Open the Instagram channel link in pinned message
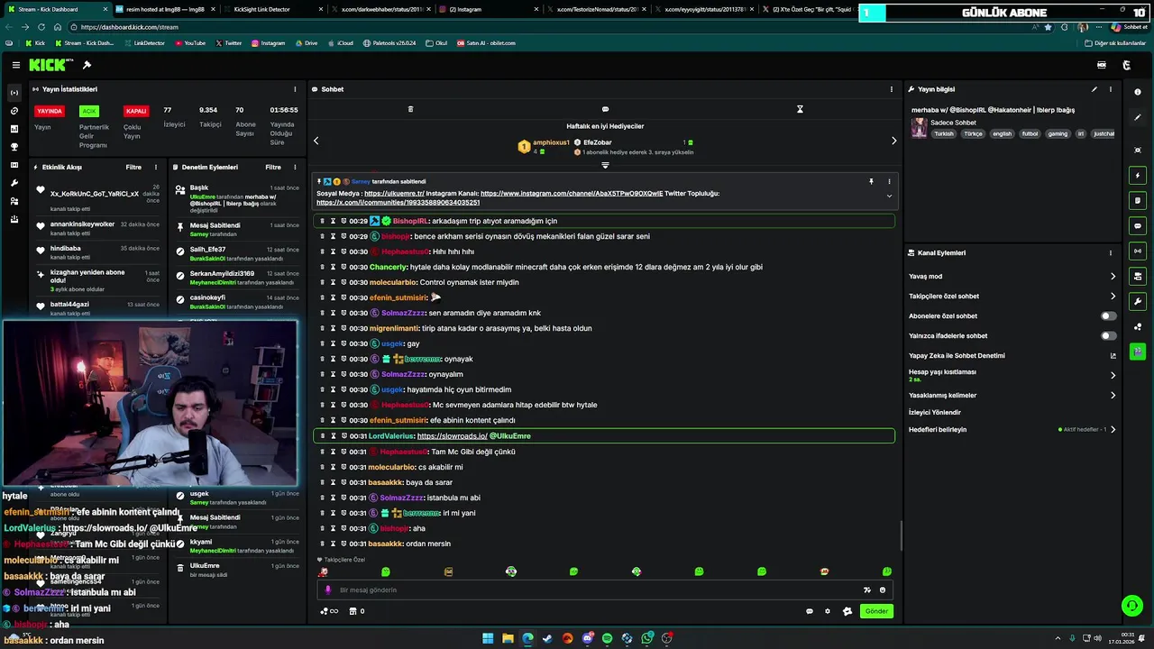 pos(572,194)
